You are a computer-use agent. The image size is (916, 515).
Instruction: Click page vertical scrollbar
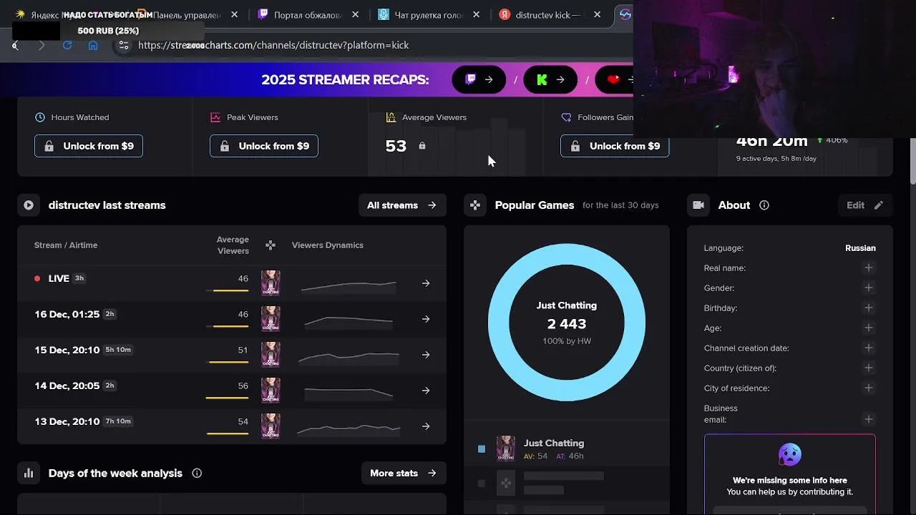pos(912,161)
